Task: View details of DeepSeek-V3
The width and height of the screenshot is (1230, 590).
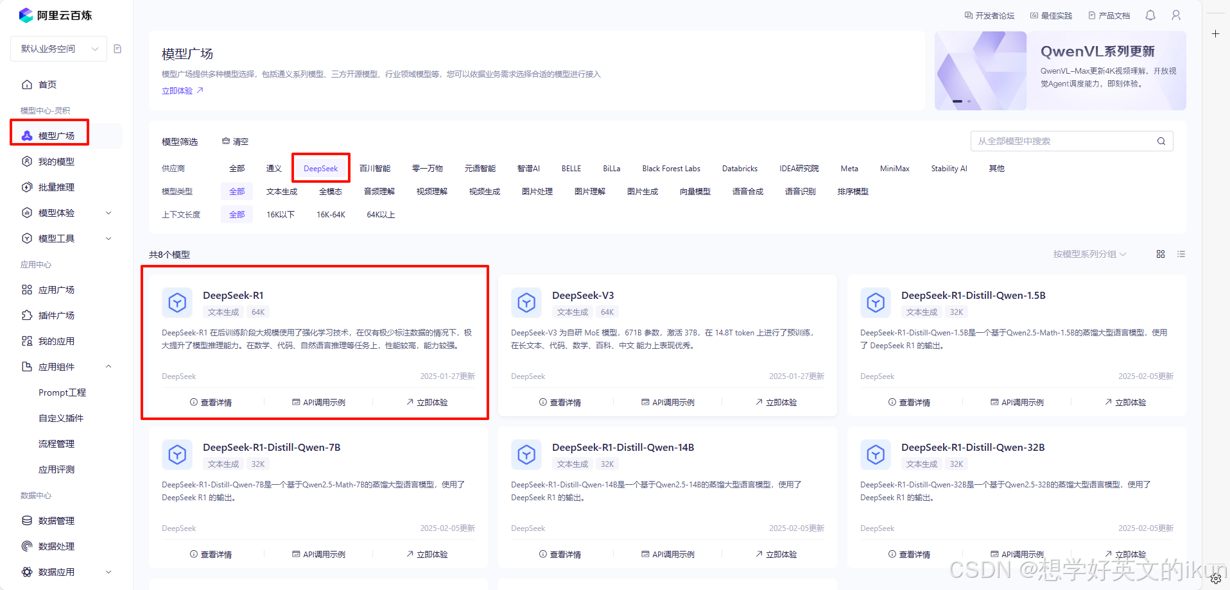Action: pyautogui.click(x=560, y=402)
